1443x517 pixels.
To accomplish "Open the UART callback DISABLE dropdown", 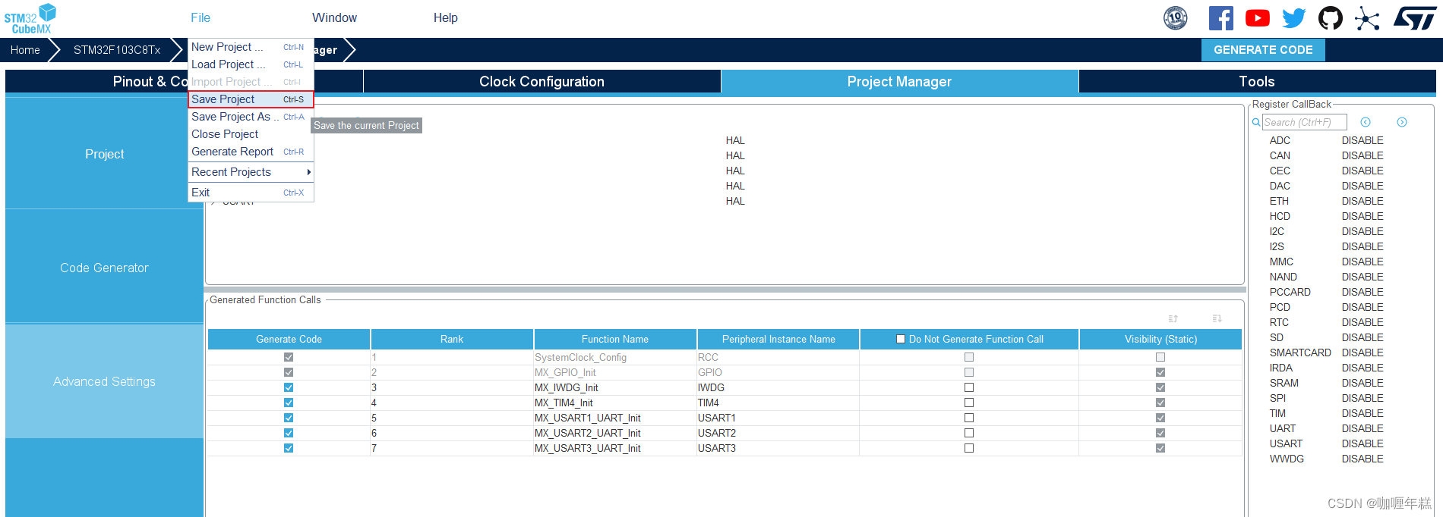I will click(1362, 428).
